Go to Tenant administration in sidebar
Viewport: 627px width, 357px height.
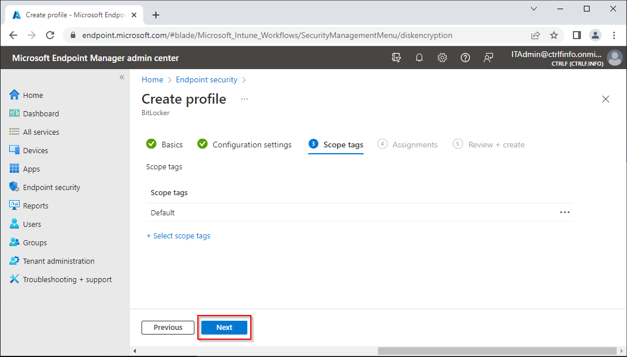[58, 261]
